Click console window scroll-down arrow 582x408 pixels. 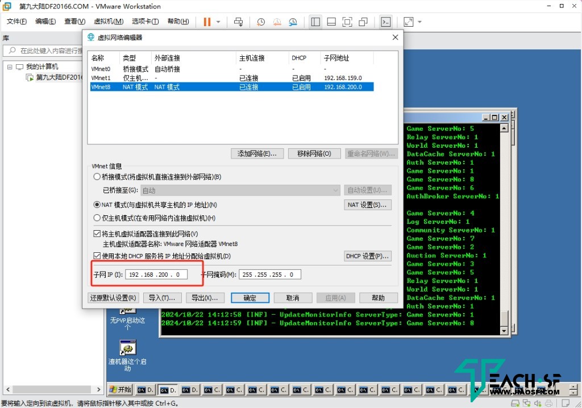pyautogui.click(x=504, y=331)
